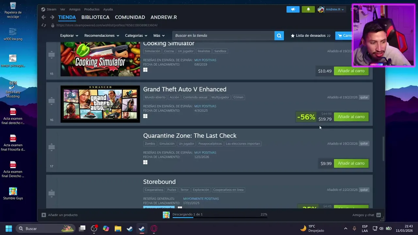Switch to the COMUNIDAD tab
Image resolution: width=418 pixels, height=235 pixels.
pos(130,17)
